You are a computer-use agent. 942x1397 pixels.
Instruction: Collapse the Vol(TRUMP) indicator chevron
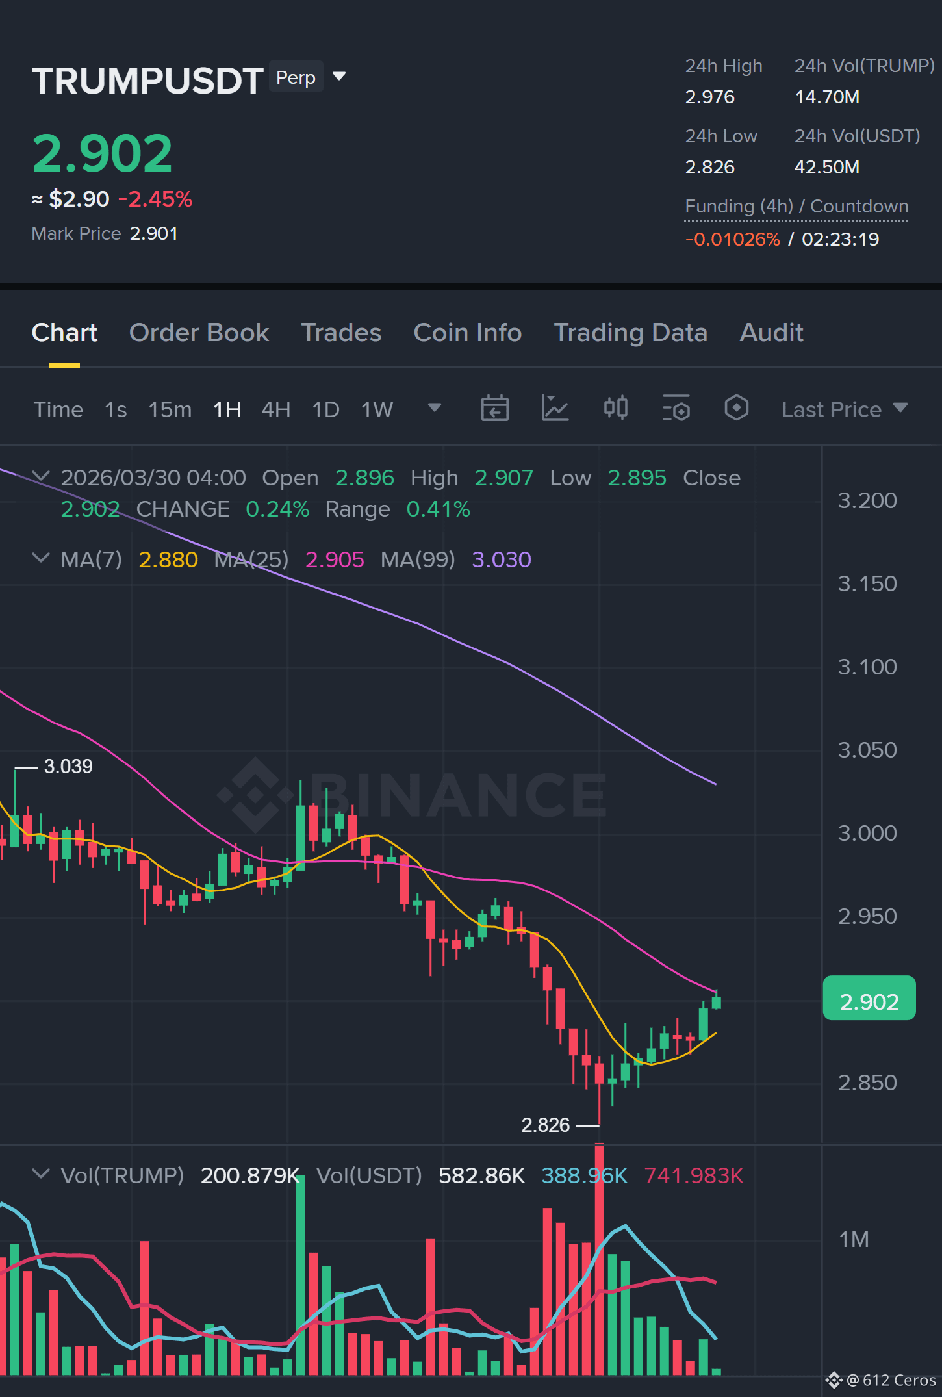pyautogui.click(x=40, y=1174)
